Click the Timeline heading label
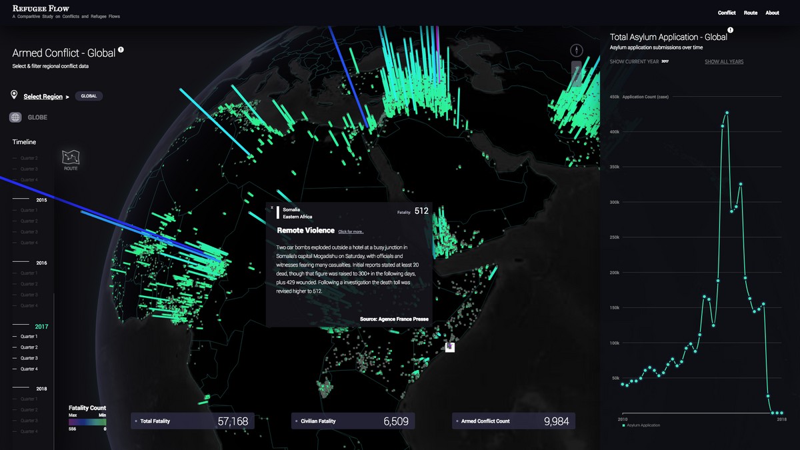Image resolution: width=800 pixels, height=450 pixels. click(24, 142)
